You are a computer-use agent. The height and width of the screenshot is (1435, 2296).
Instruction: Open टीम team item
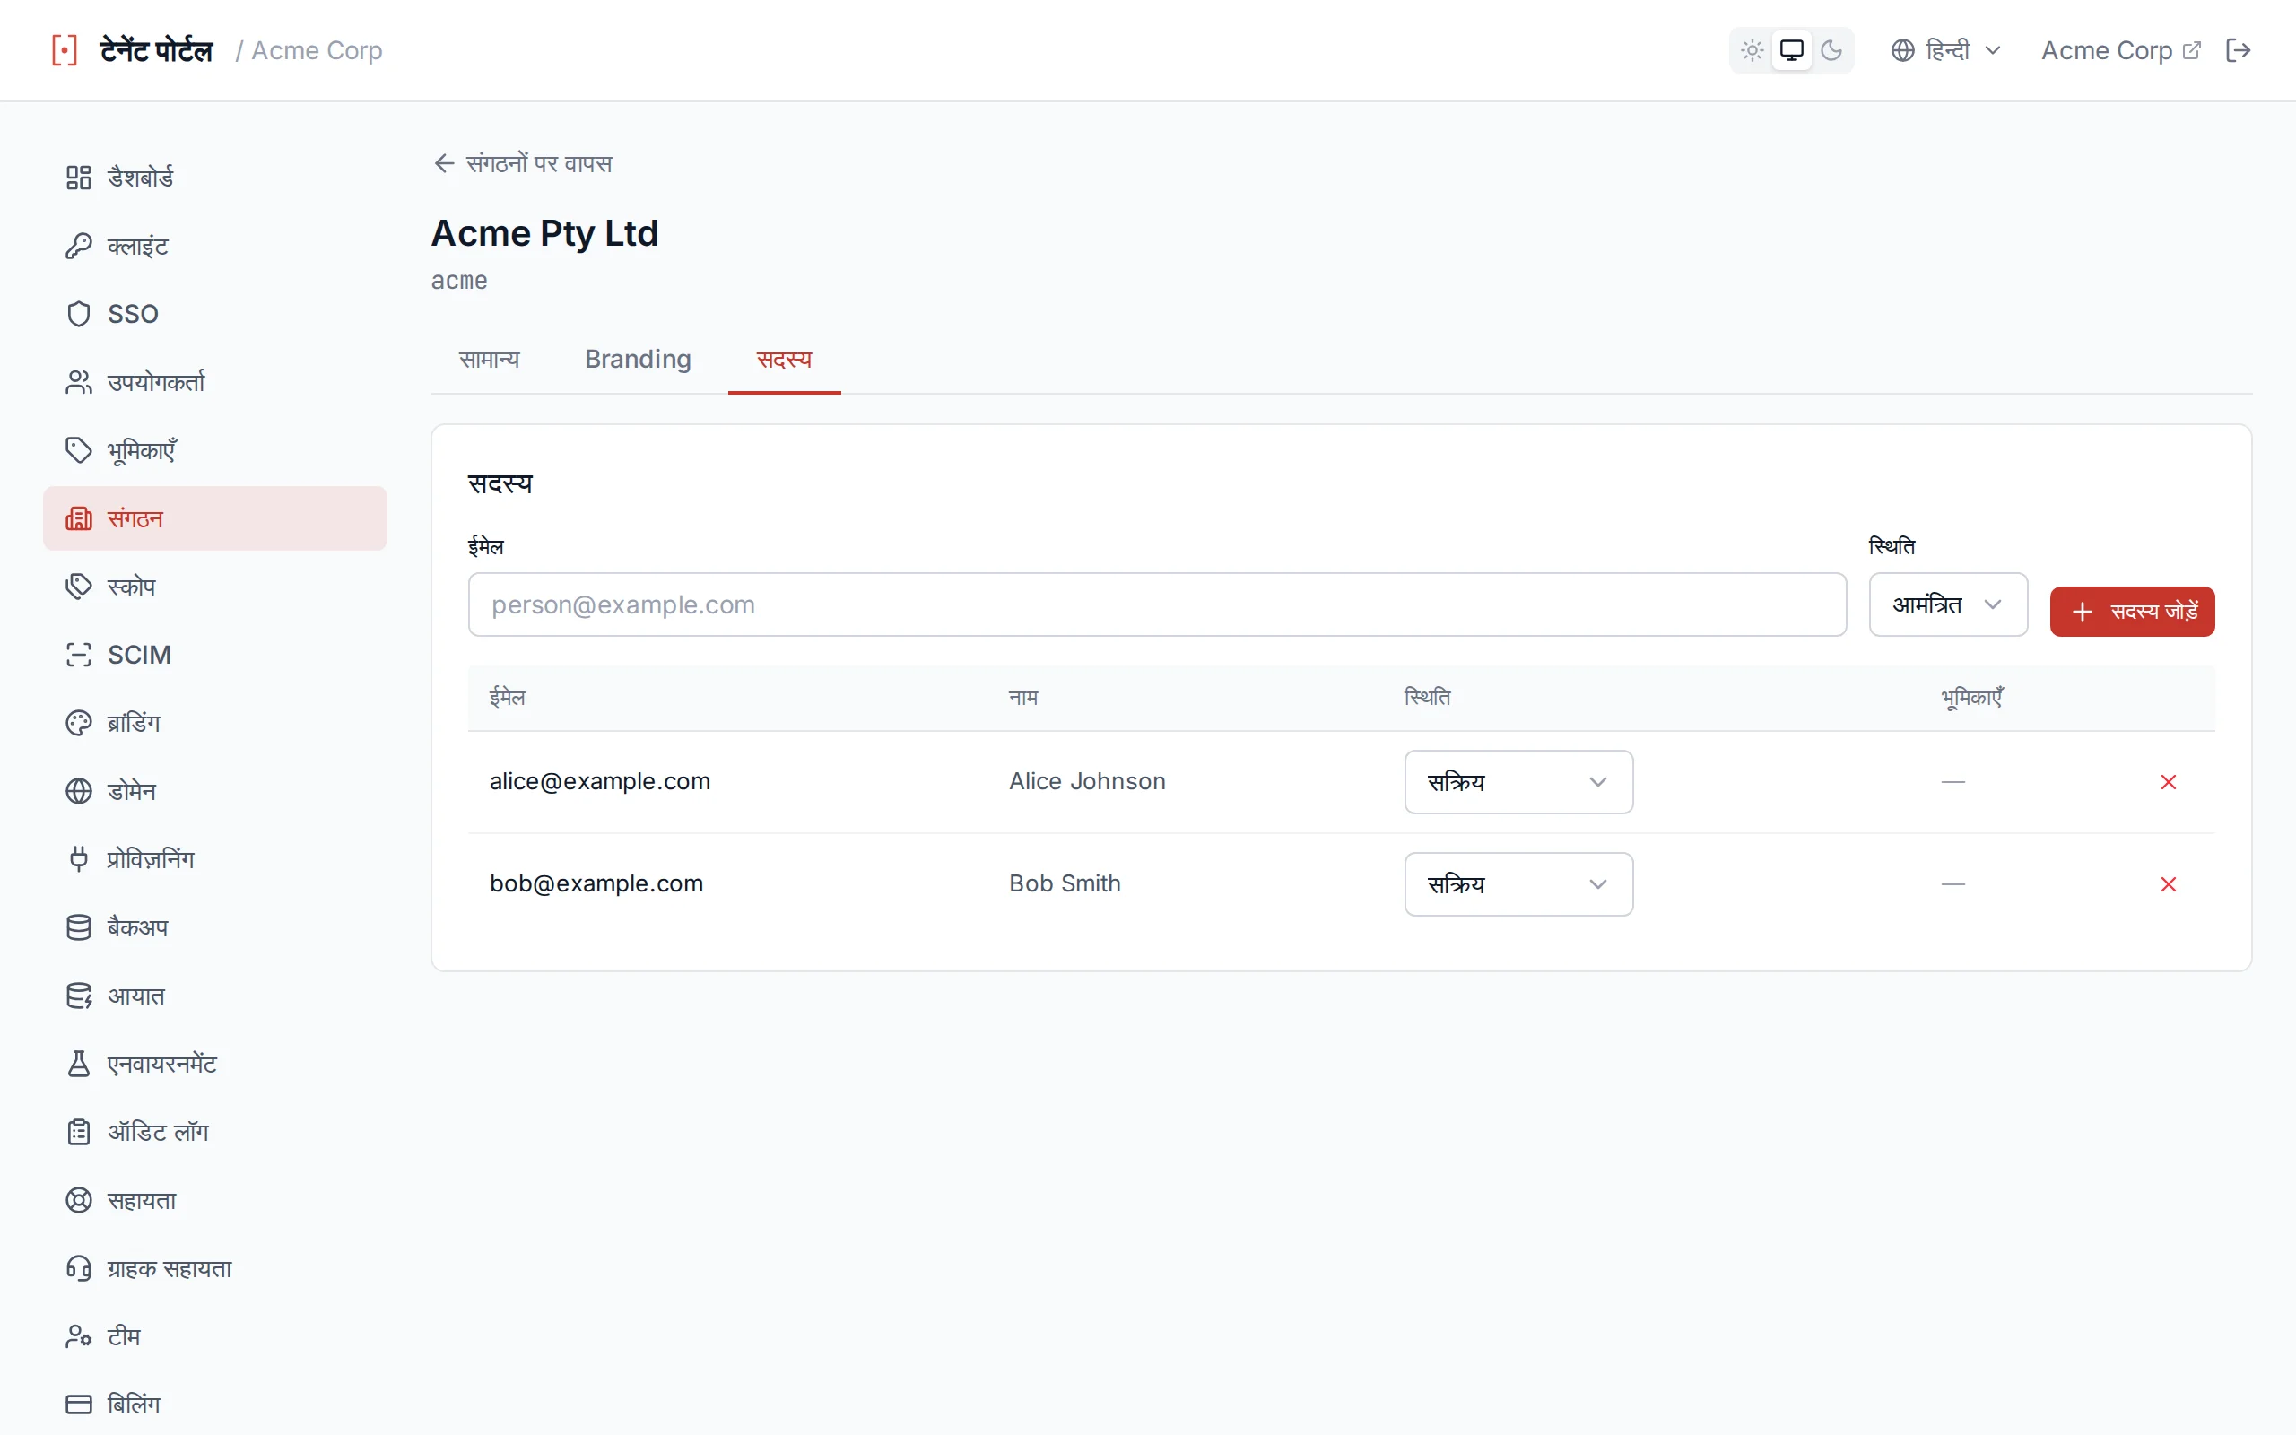(214, 1336)
